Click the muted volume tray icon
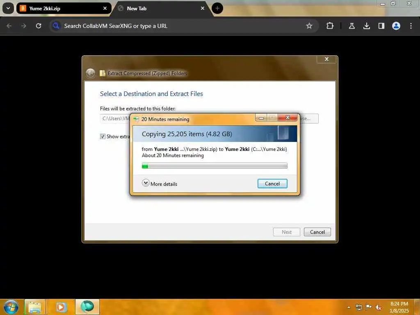The width and height of the screenshot is (420, 315). 378,308
